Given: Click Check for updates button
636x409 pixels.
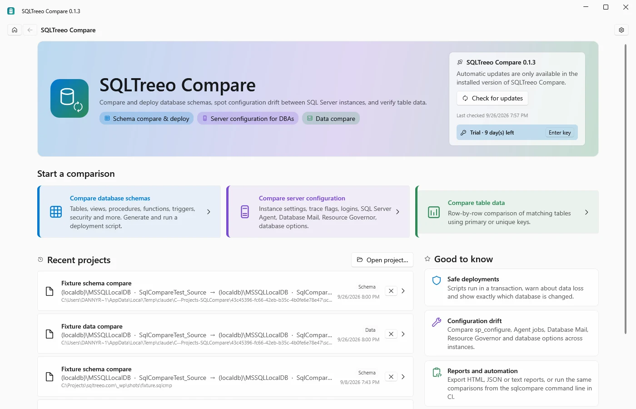Looking at the screenshot, I should click(x=492, y=98).
